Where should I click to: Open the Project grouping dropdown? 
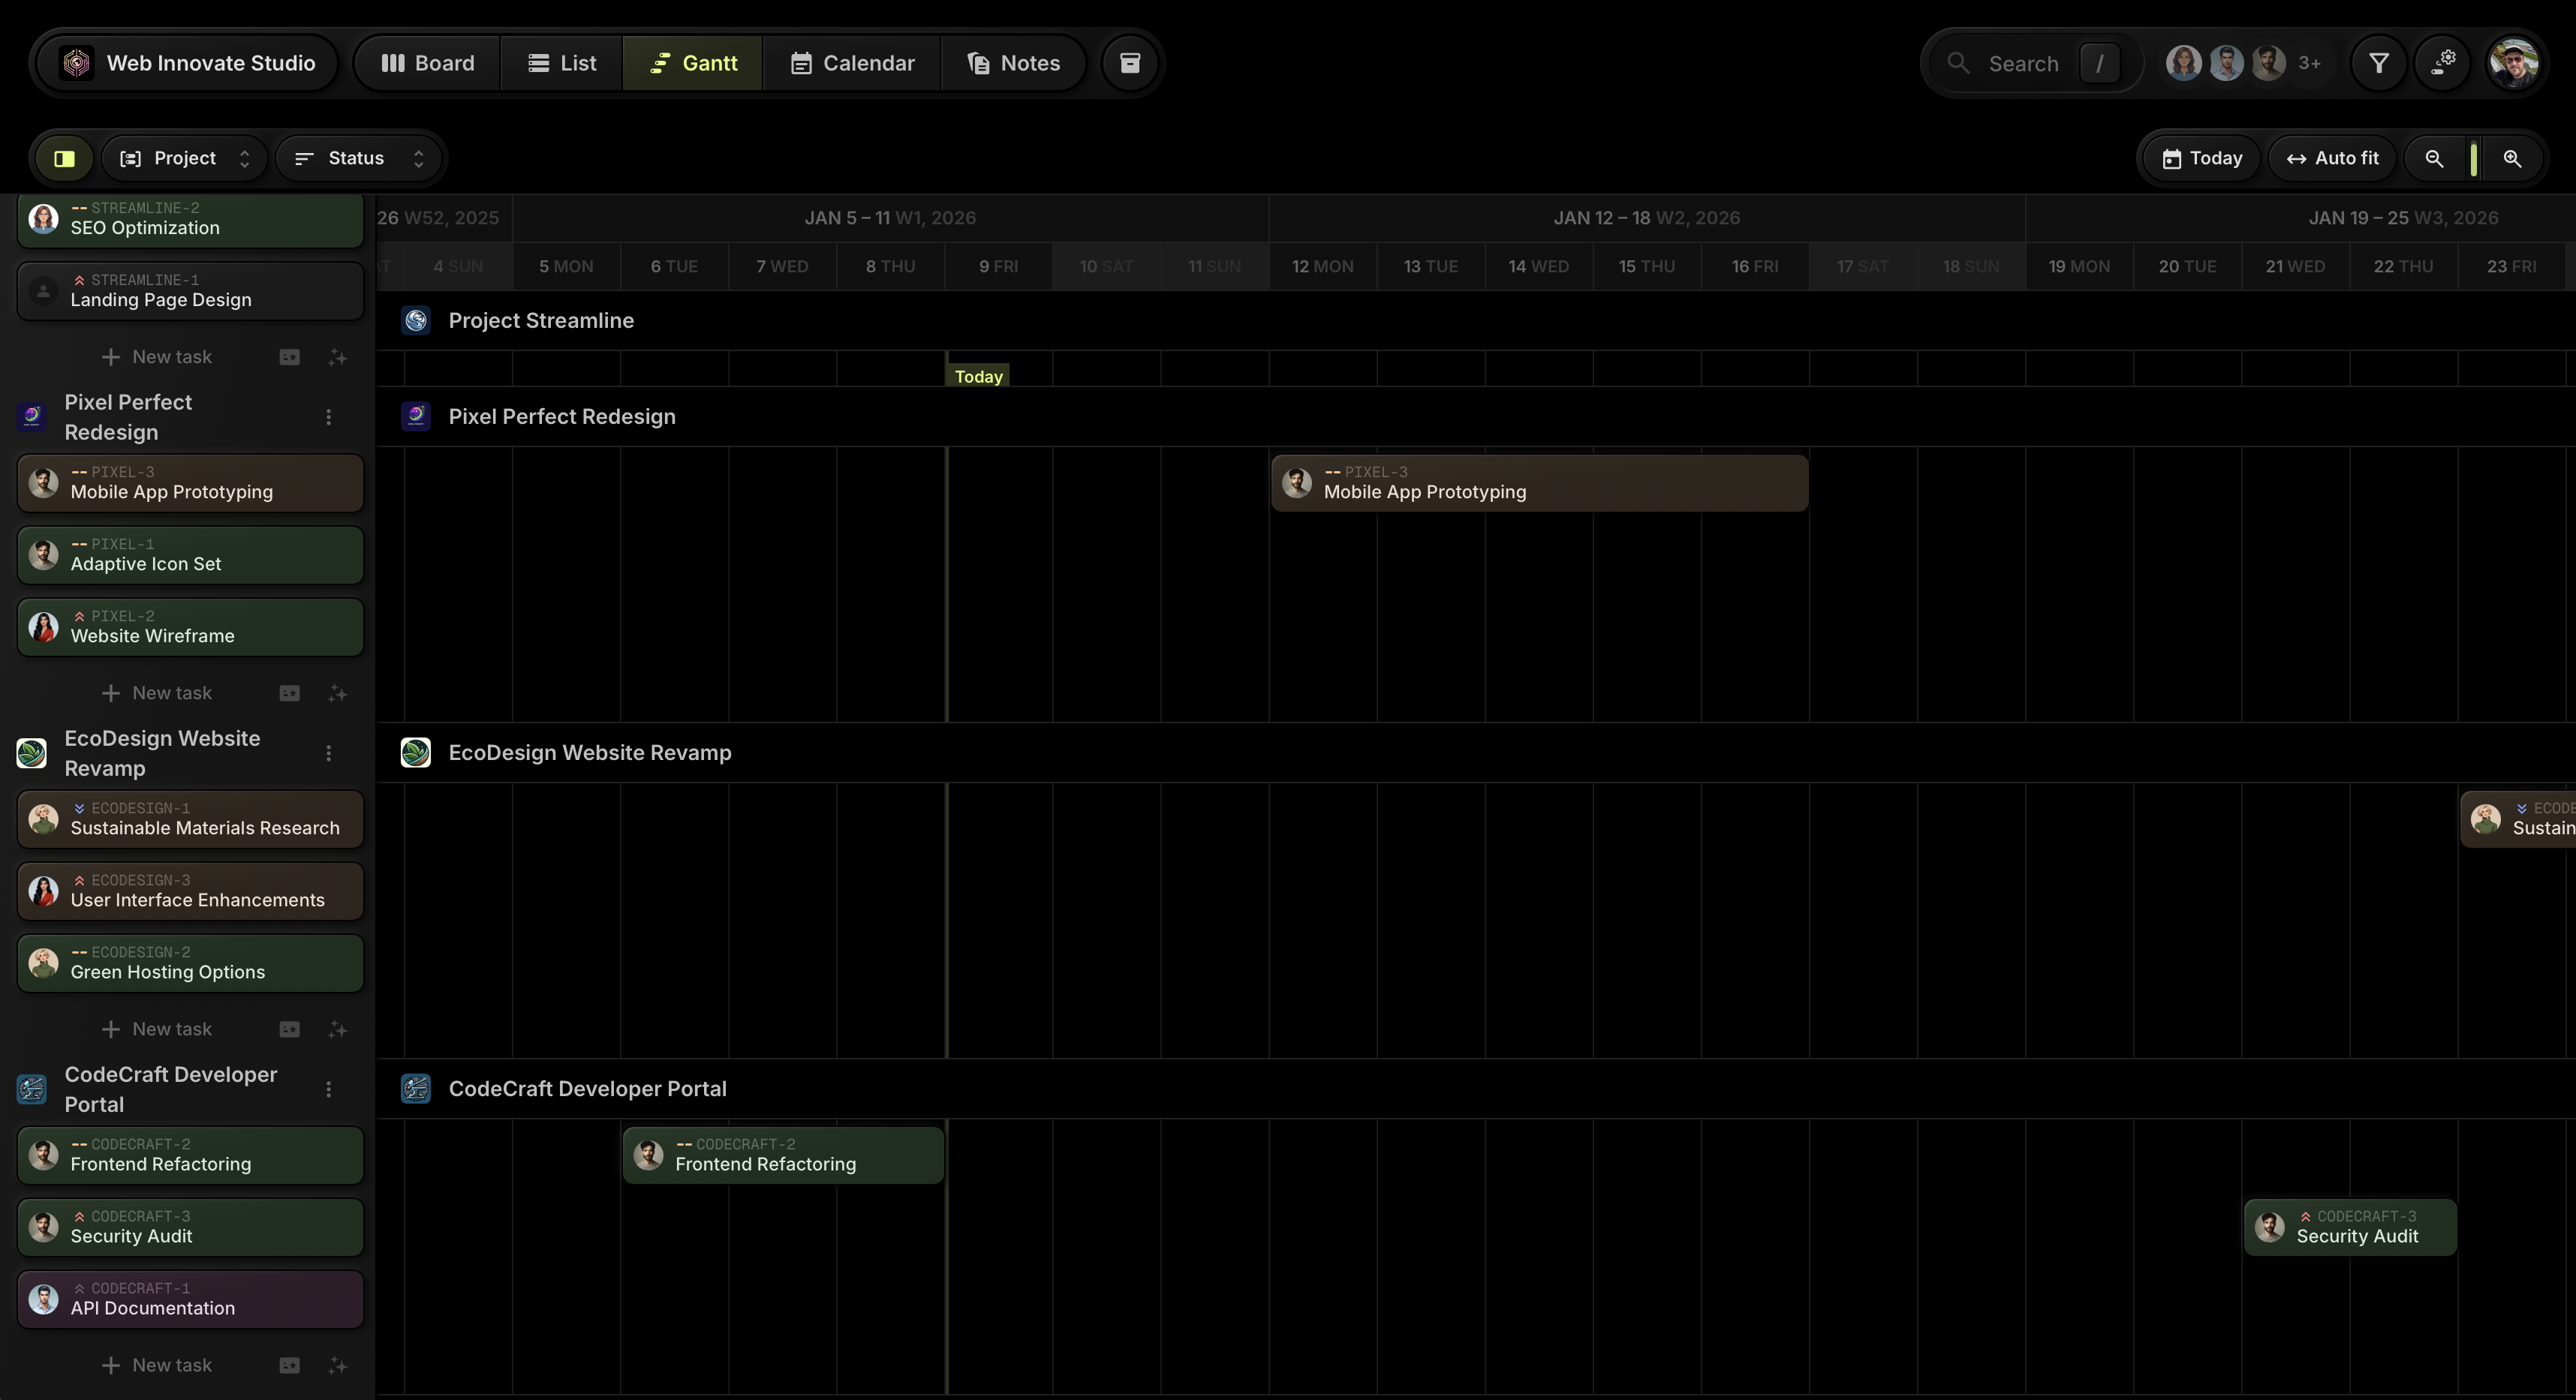[184, 158]
